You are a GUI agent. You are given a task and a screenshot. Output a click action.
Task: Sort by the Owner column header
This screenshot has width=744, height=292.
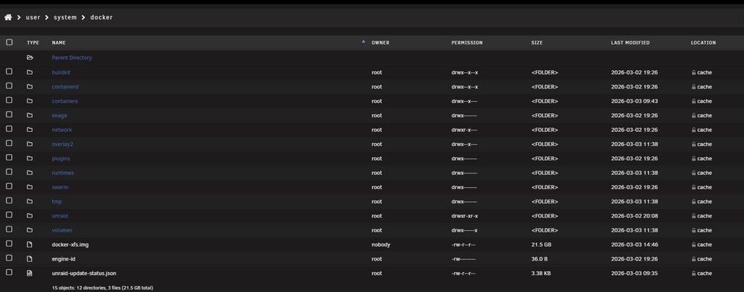[x=380, y=42]
